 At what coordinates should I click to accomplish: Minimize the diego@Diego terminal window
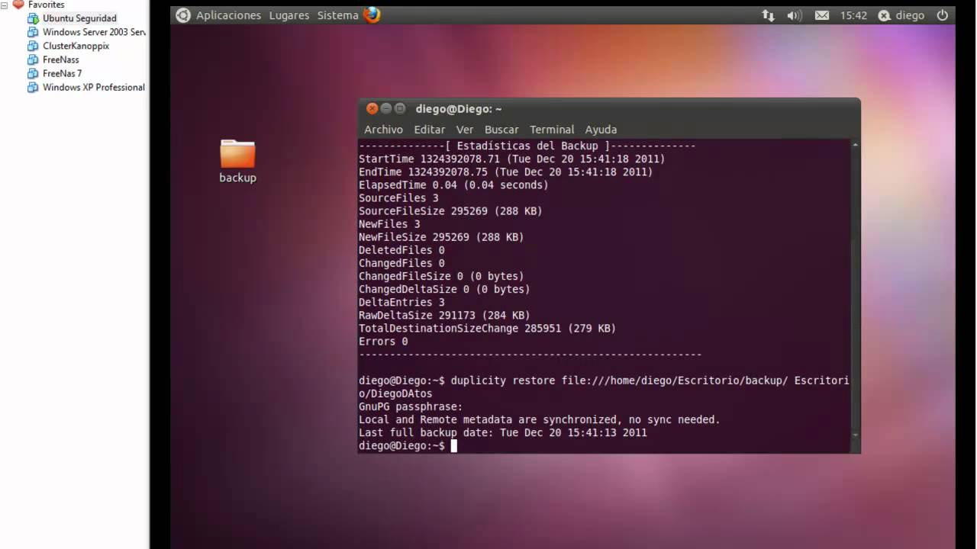(386, 108)
